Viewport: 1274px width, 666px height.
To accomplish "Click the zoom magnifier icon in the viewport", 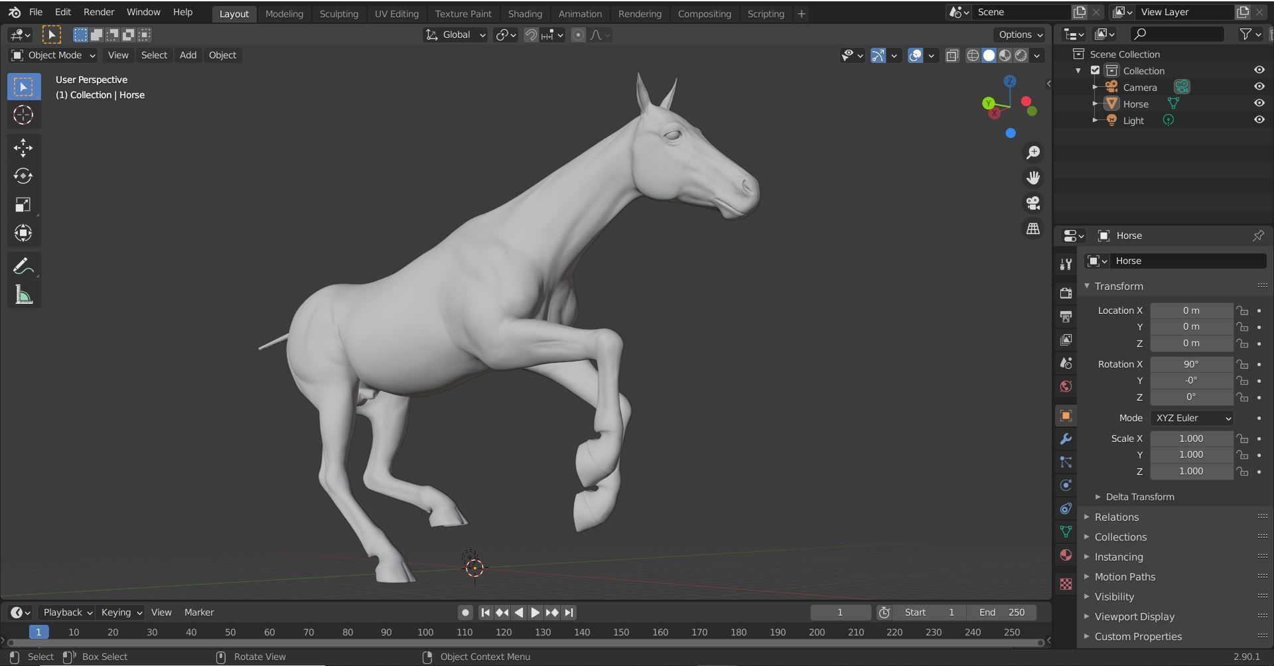I will (x=1033, y=152).
